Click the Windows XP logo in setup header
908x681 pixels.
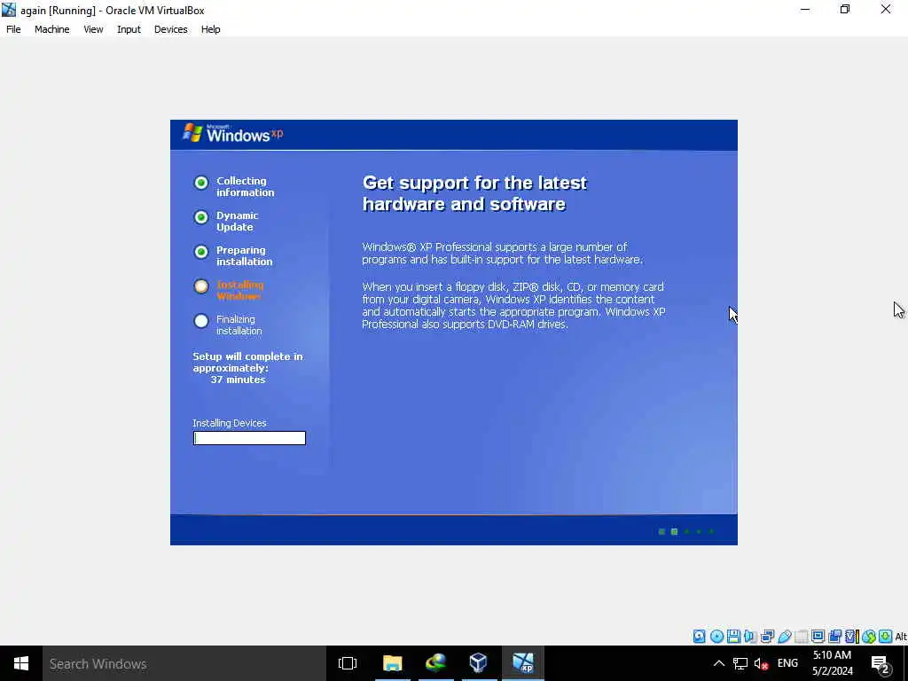point(233,134)
